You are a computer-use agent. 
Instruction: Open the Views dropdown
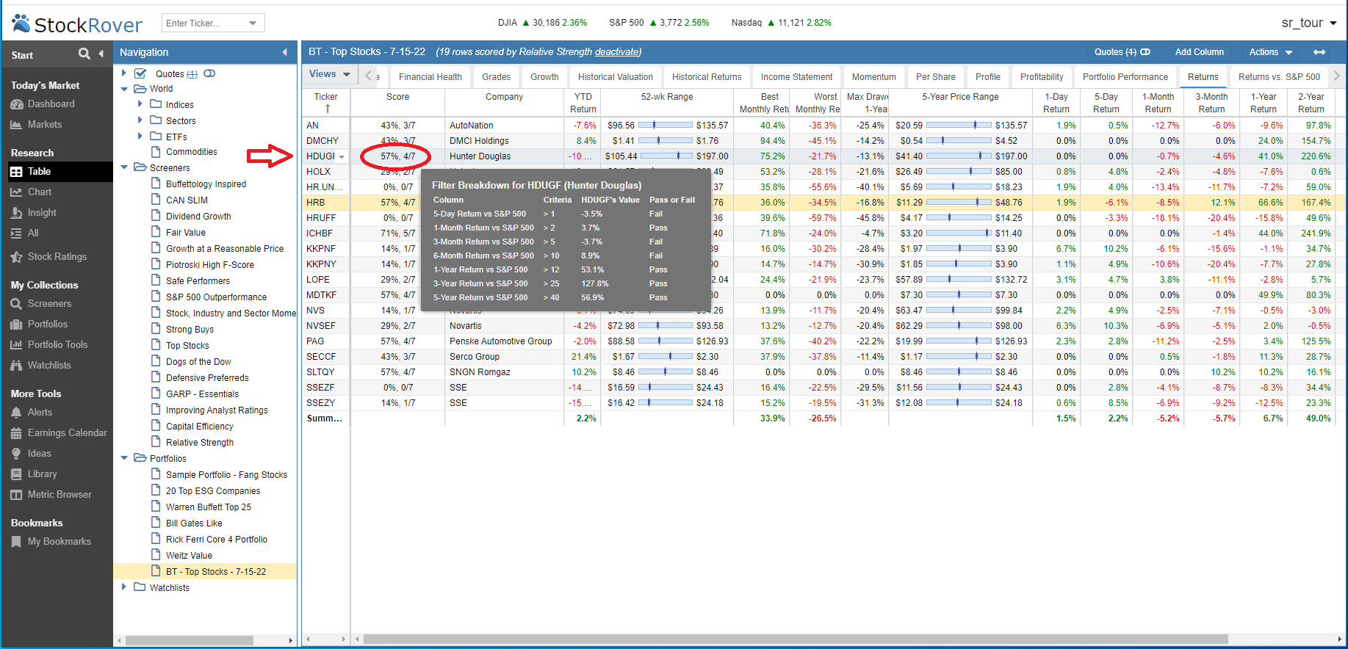pyautogui.click(x=329, y=74)
